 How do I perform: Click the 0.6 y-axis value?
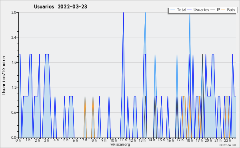pos(14,112)
